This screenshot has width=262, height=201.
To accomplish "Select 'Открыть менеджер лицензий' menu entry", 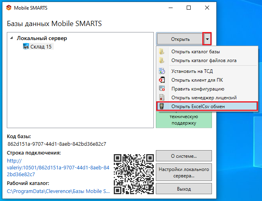I will 207,98.
